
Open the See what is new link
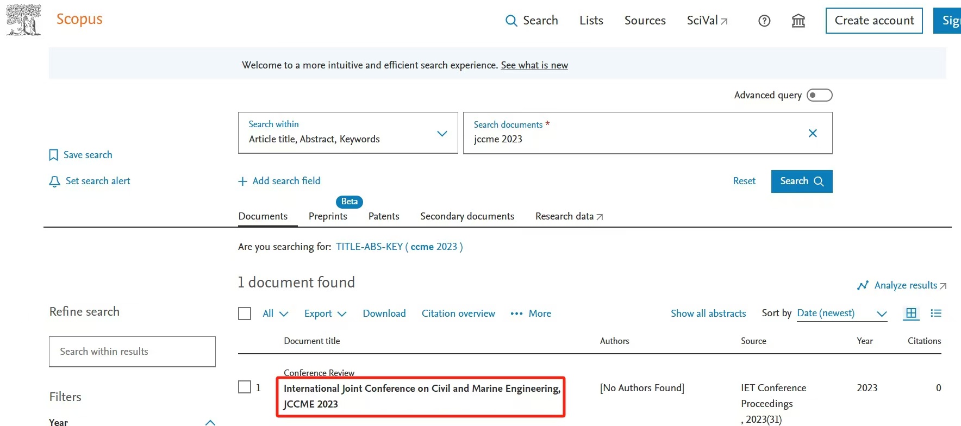pos(534,65)
